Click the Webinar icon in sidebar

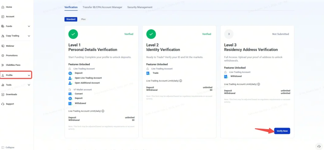click(x=3, y=46)
